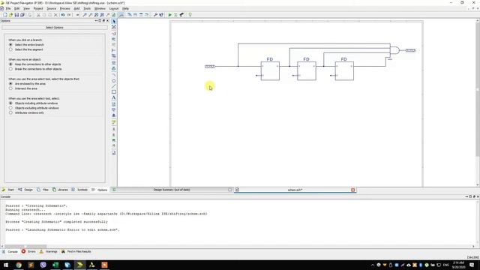Screen dimensions: 480x270
Task: Open Chrome from the Windows taskbar
Action: click(19, 265)
